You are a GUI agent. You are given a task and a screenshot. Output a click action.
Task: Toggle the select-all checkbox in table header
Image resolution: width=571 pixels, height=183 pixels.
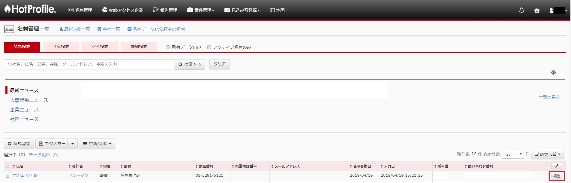8,166
